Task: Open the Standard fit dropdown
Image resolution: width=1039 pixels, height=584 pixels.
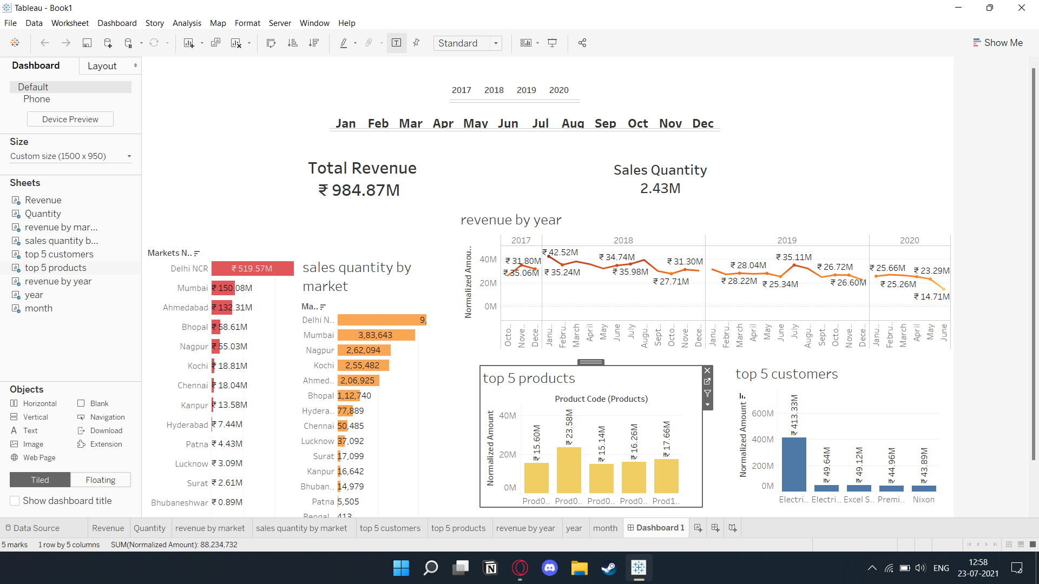Action: pyautogui.click(x=496, y=43)
